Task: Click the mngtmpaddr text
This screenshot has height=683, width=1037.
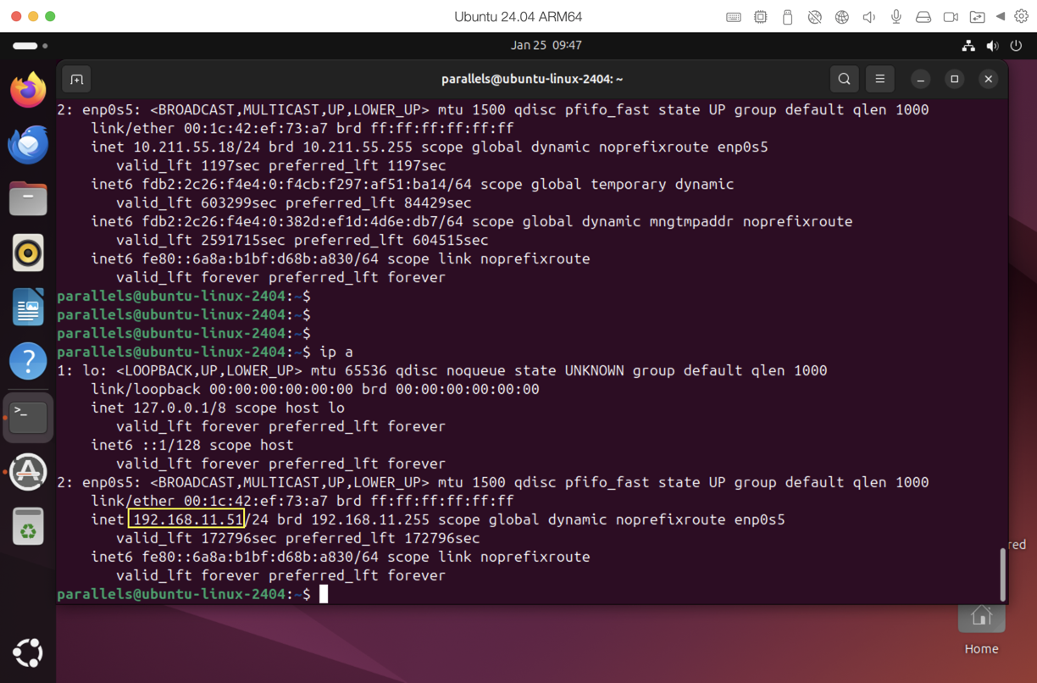Action: pos(692,221)
